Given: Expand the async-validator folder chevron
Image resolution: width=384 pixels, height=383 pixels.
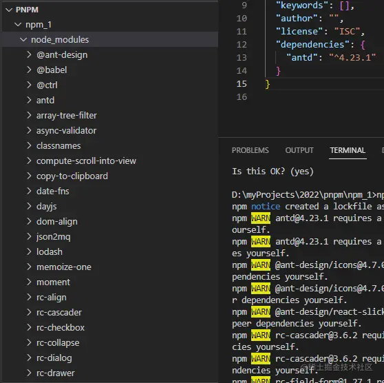Looking at the screenshot, I should tap(29, 130).
